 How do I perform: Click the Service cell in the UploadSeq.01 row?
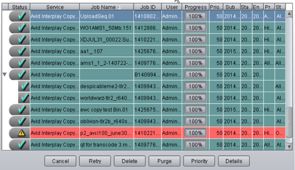(x=55, y=16)
